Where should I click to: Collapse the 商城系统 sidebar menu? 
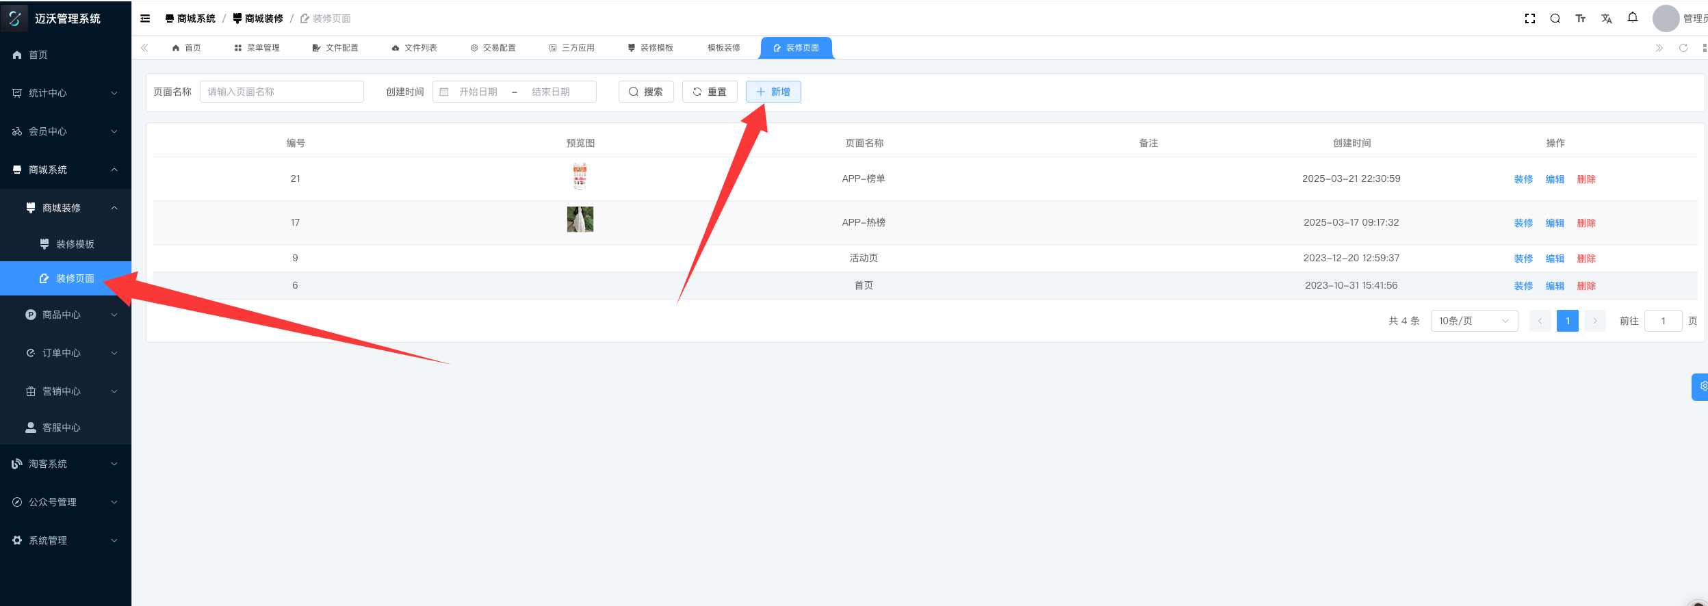click(65, 170)
